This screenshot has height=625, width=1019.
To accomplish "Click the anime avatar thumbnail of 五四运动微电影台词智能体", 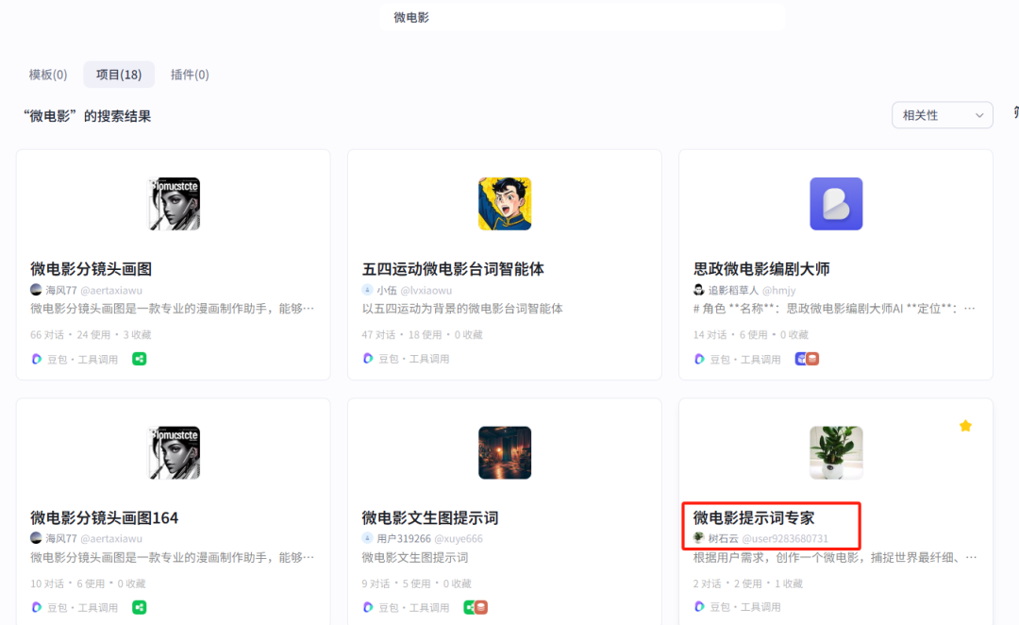I will point(505,204).
